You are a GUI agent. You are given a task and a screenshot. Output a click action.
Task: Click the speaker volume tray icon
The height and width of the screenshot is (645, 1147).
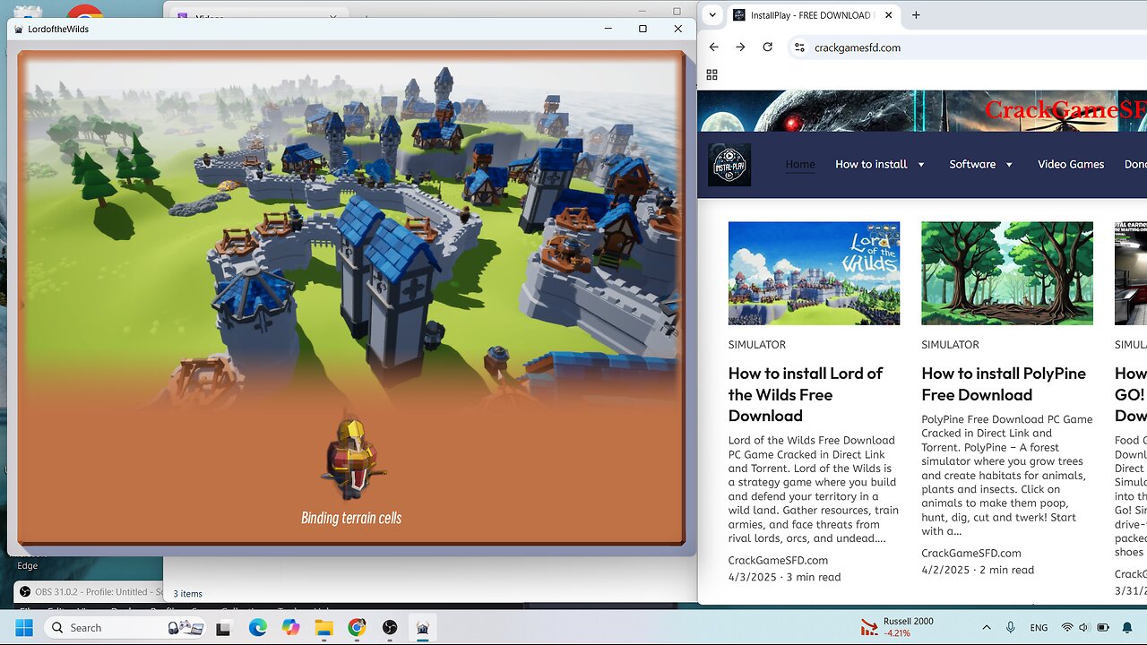click(1083, 628)
